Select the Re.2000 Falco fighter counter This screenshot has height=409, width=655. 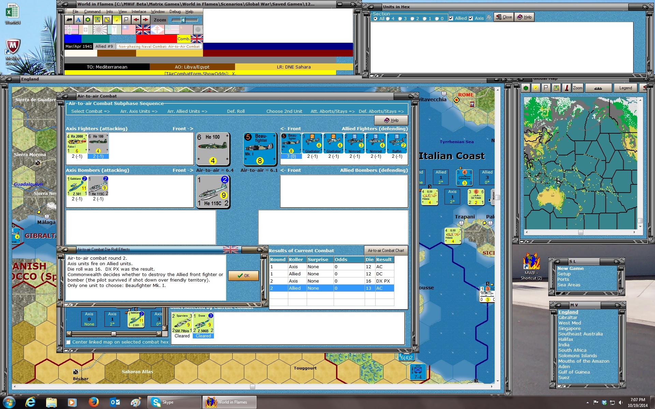click(x=77, y=143)
